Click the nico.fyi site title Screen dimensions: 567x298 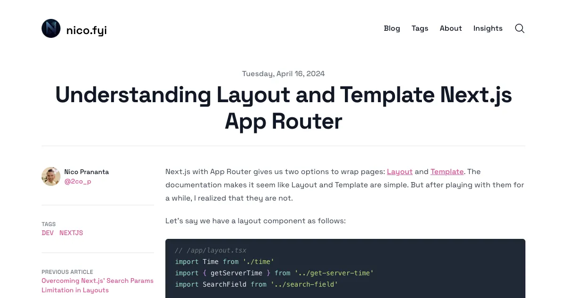86,30
